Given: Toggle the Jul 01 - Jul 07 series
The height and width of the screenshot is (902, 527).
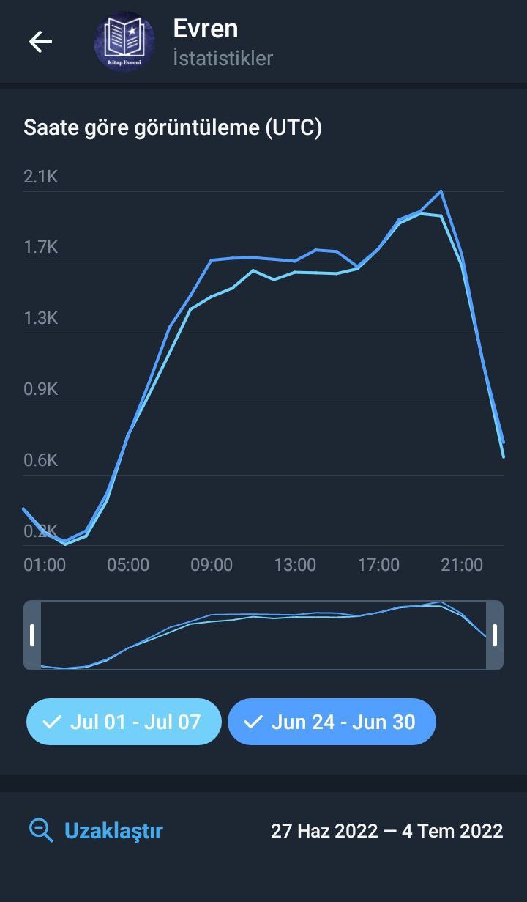Looking at the screenshot, I should (x=124, y=722).
